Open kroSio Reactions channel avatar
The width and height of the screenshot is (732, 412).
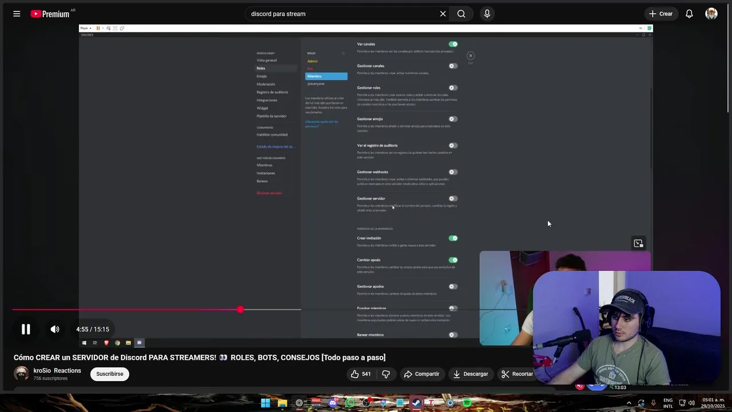(21, 374)
